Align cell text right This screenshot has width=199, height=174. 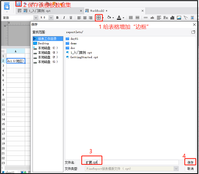click(x=91, y=18)
